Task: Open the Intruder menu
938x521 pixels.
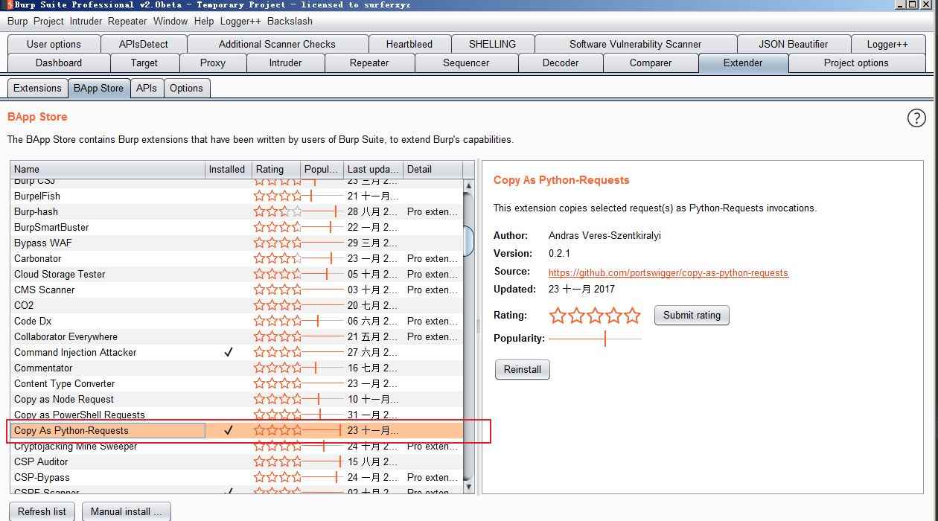Action: tap(85, 22)
